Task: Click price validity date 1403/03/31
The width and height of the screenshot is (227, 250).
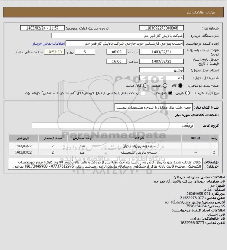Action: [x=162, y=61]
